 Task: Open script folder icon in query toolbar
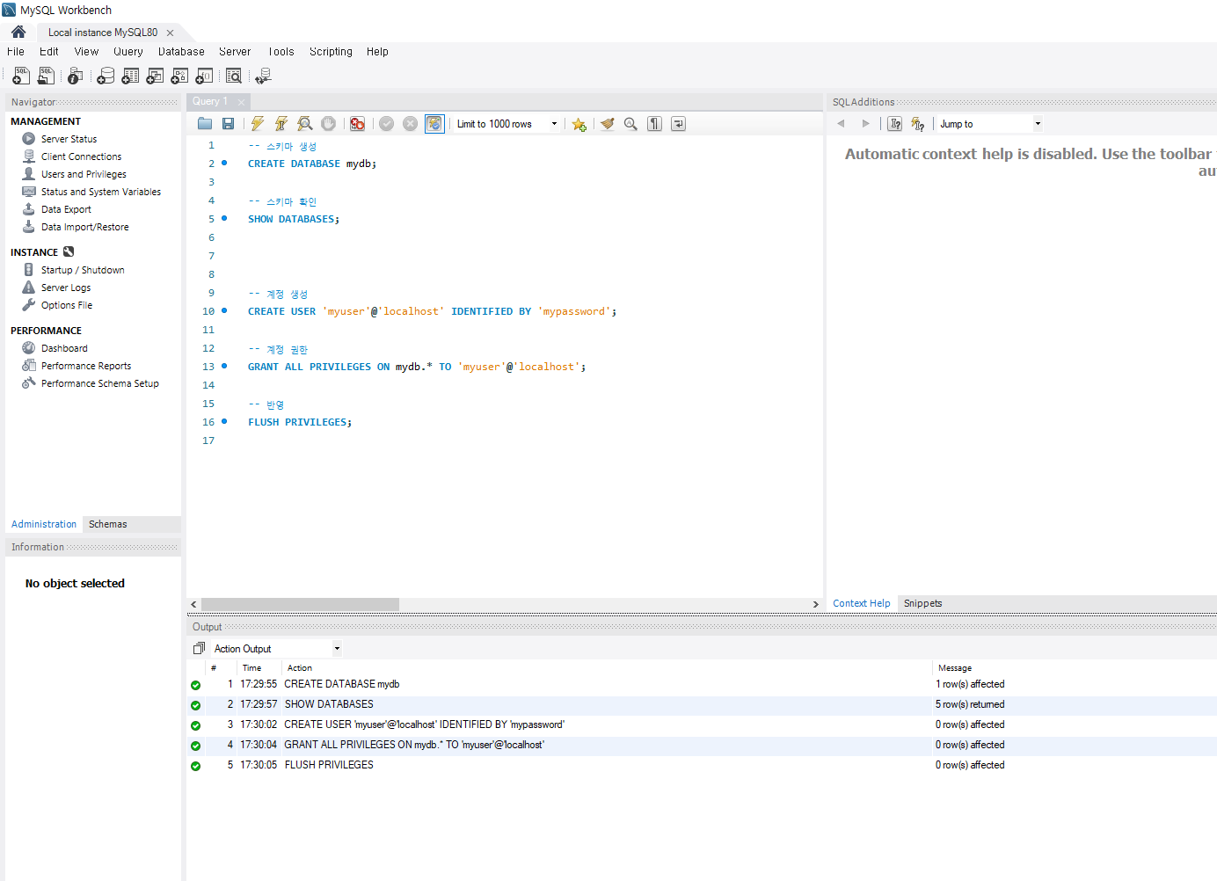(205, 124)
